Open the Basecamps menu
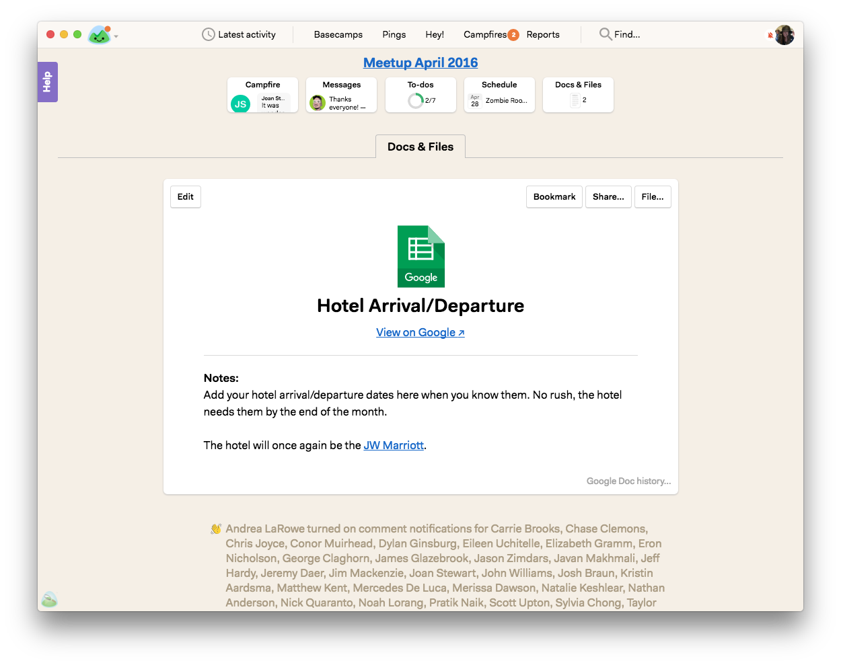The width and height of the screenshot is (841, 665). [338, 34]
